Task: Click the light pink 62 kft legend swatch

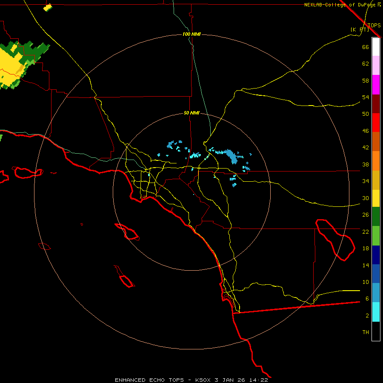Action: pyautogui.click(x=376, y=65)
